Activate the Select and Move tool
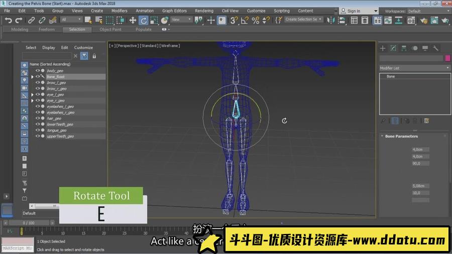The width and height of the screenshot is (452, 254). (133, 20)
